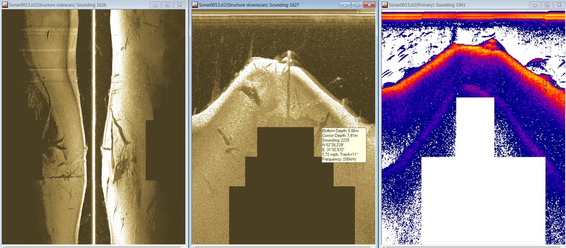This screenshot has width=566, height=248.
Task: Open the Primary sonar window's system menu icon
Action: (385, 4)
